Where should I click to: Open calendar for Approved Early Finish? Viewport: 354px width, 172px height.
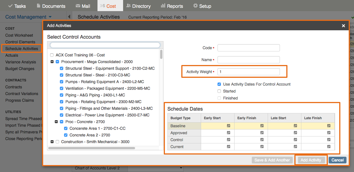pos(262,133)
